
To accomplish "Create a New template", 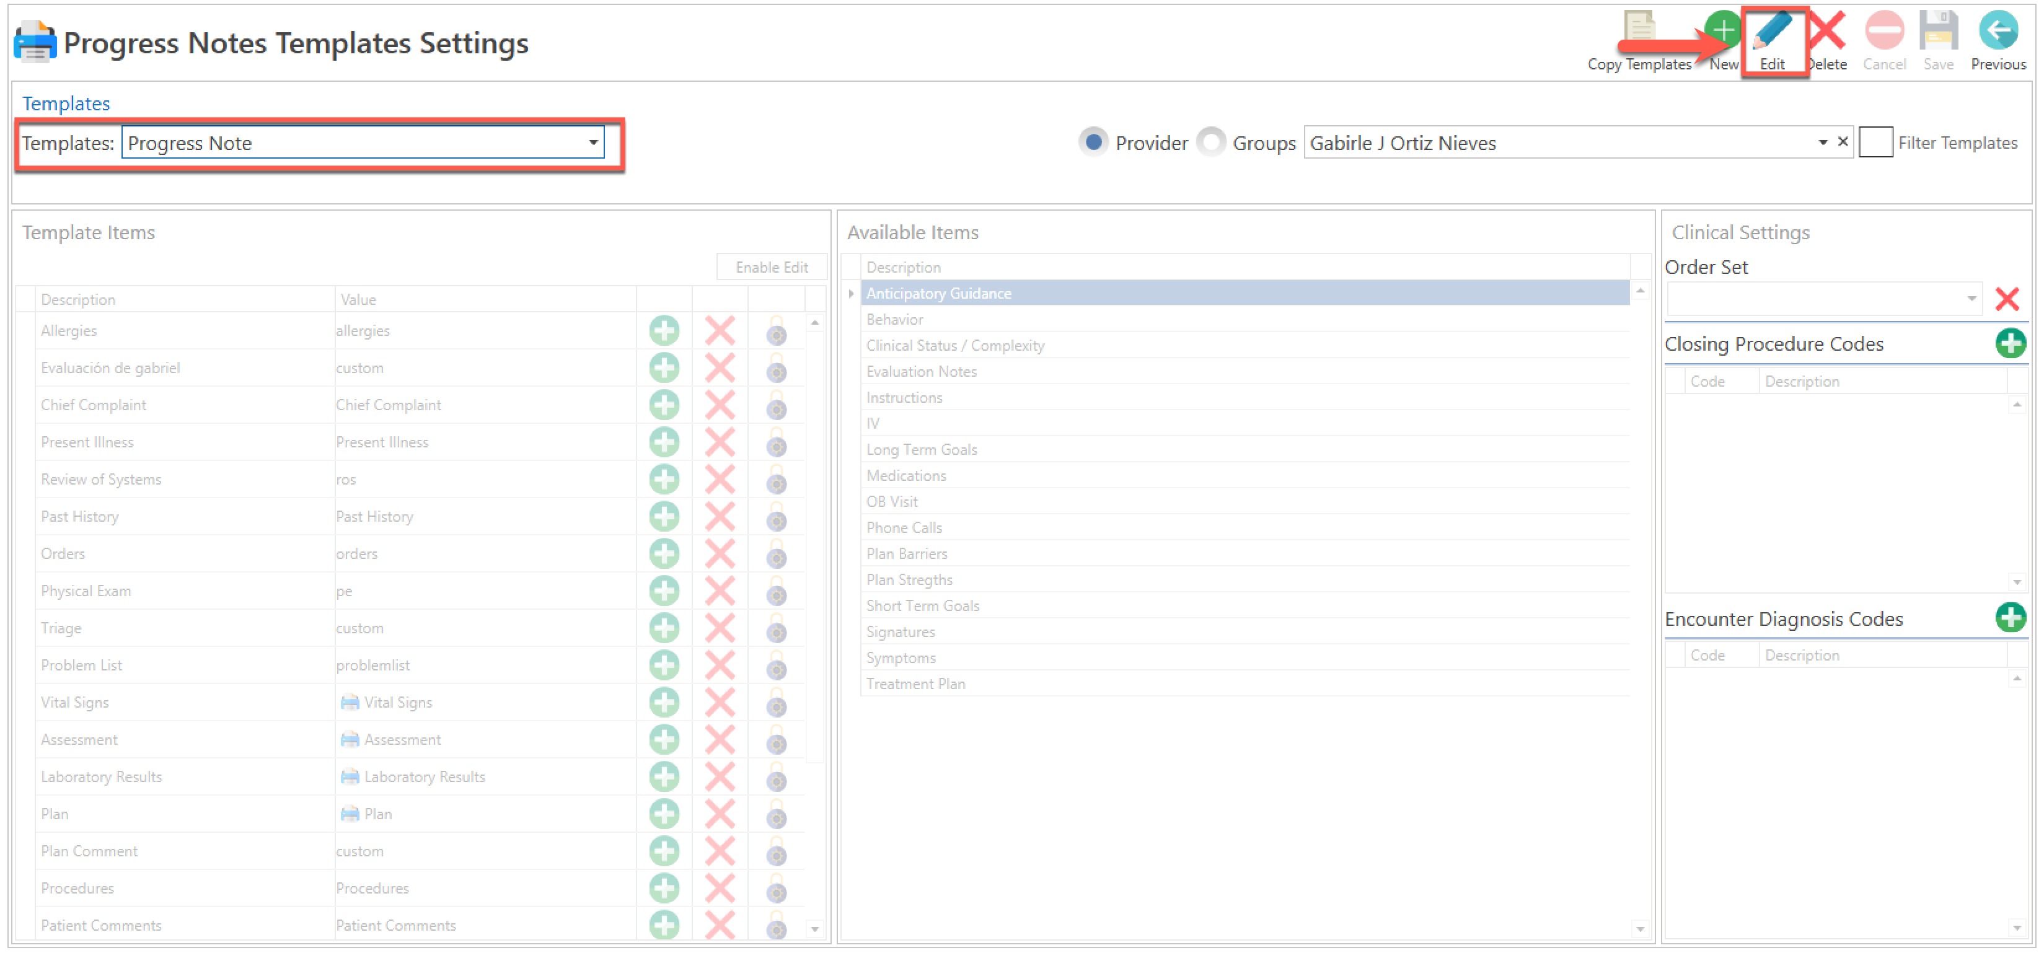I will pyautogui.click(x=1724, y=30).
